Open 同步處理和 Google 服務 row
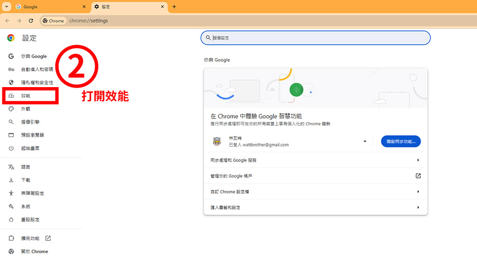Viewport: 477px width, 268px height. pos(315,160)
